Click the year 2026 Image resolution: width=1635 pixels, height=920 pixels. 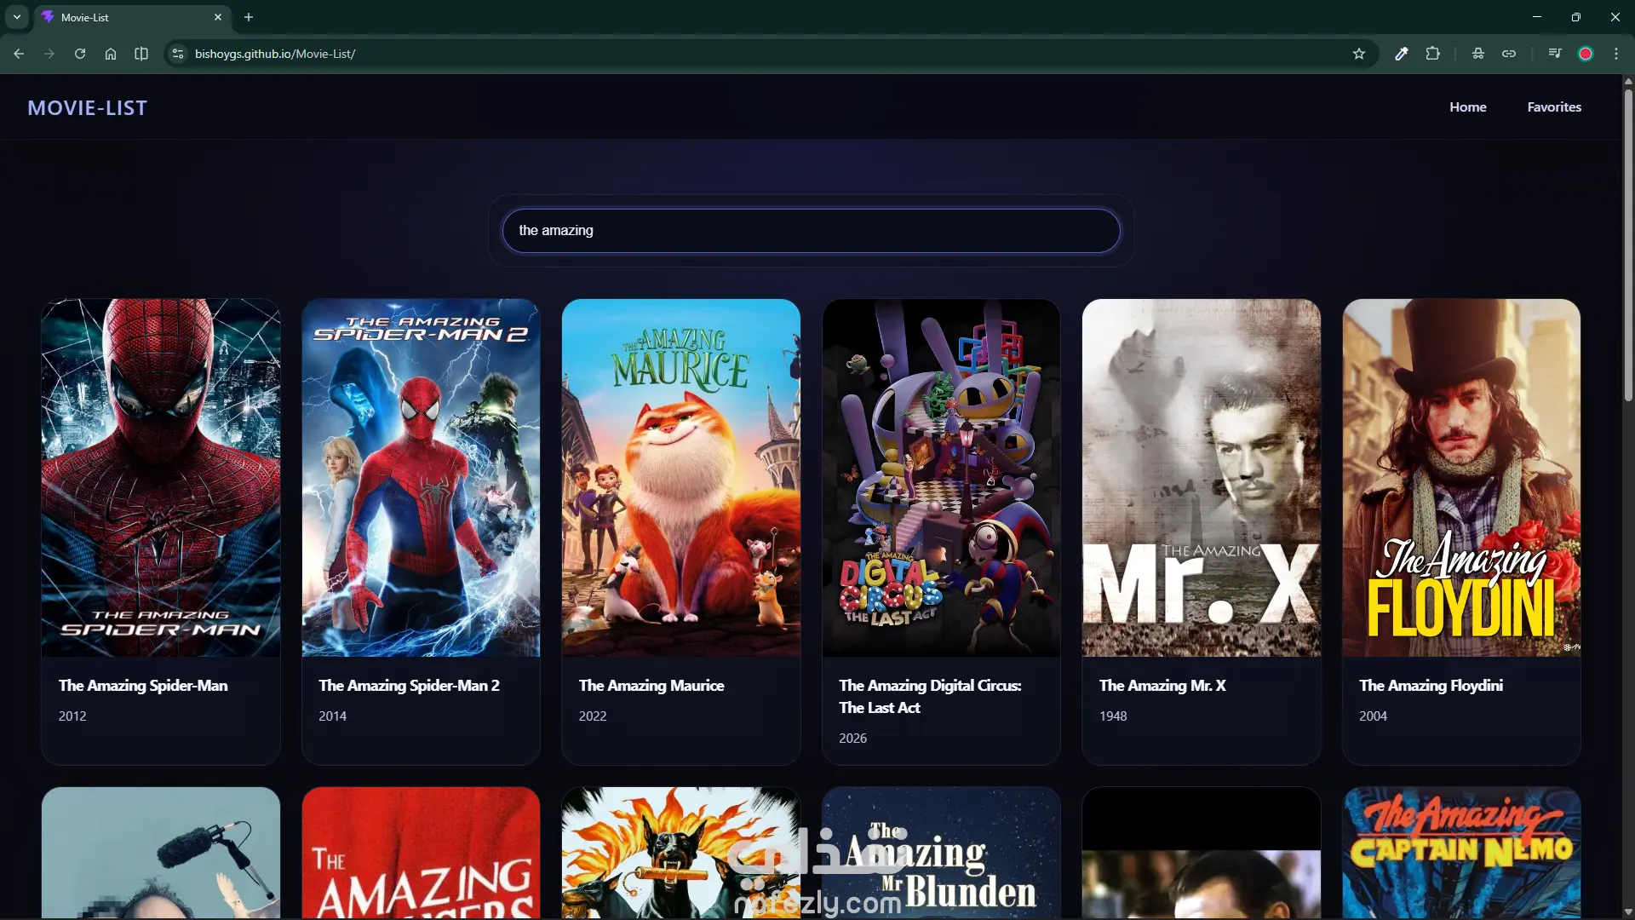pyautogui.click(x=852, y=739)
